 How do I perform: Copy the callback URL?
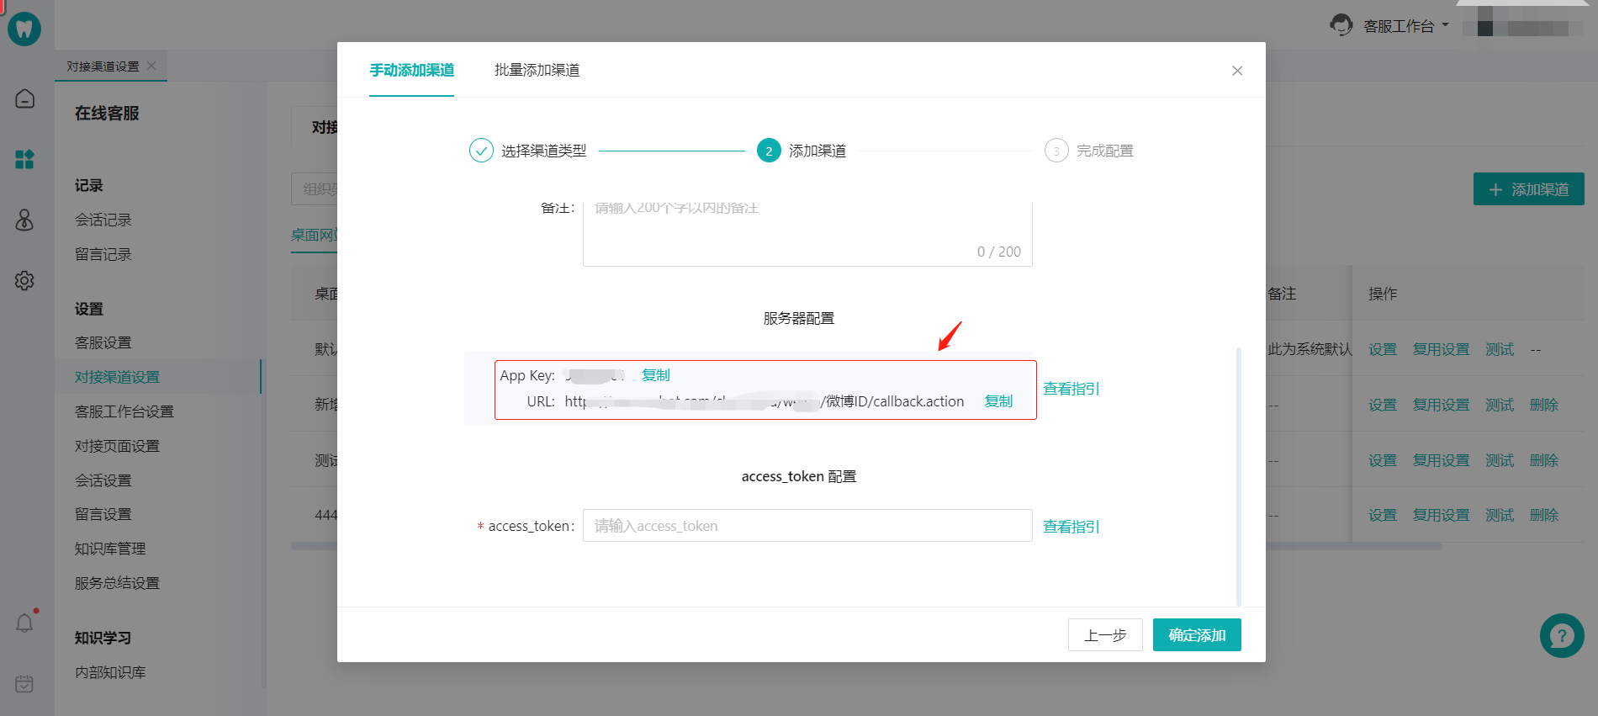click(x=998, y=401)
